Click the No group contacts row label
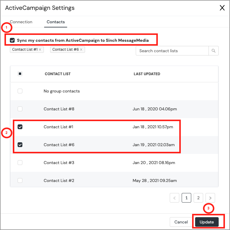230x230 pixels. pos(62,91)
